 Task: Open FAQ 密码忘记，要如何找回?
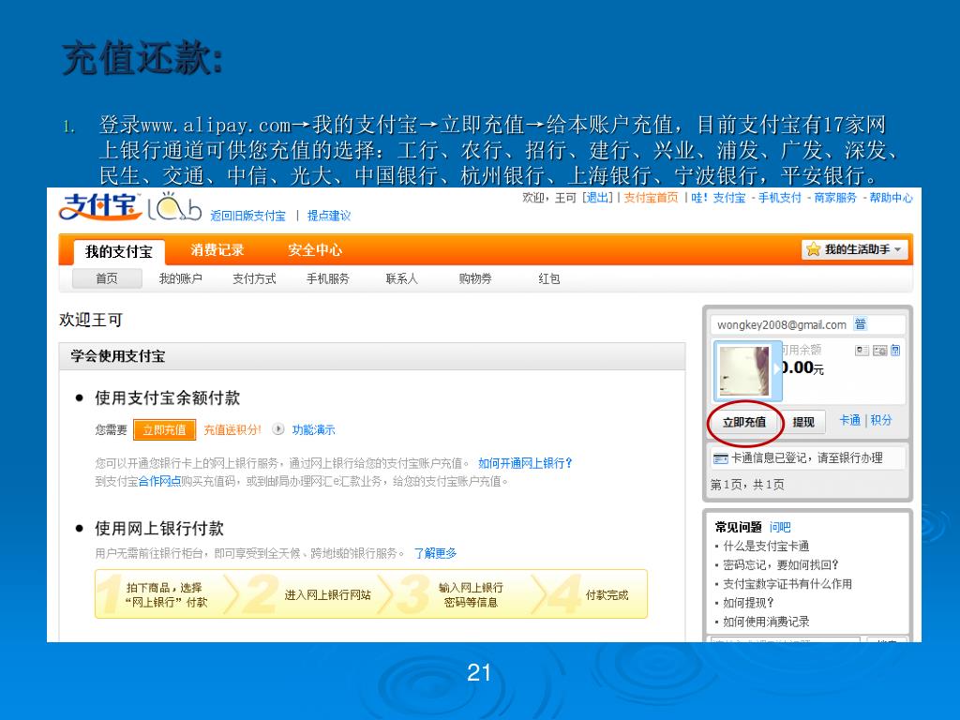tap(781, 564)
